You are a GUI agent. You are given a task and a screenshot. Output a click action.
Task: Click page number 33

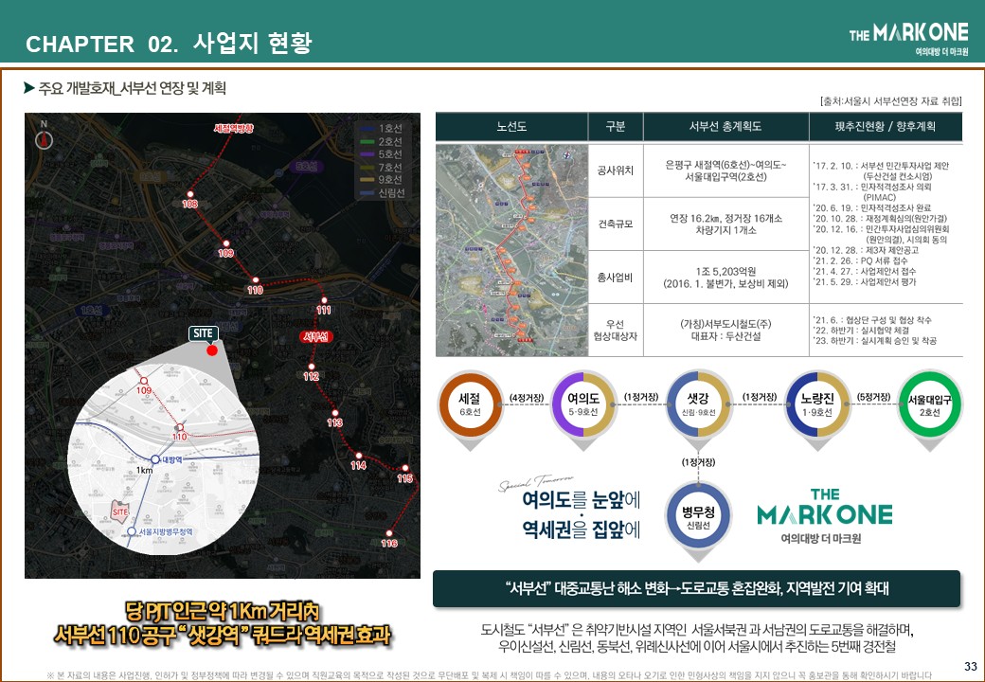point(971,666)
